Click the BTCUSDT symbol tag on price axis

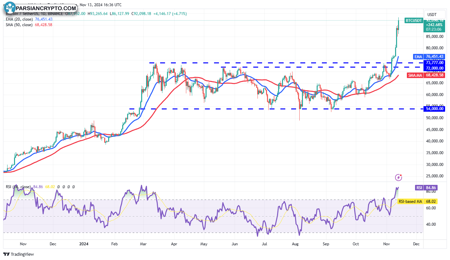click(414, 20)
